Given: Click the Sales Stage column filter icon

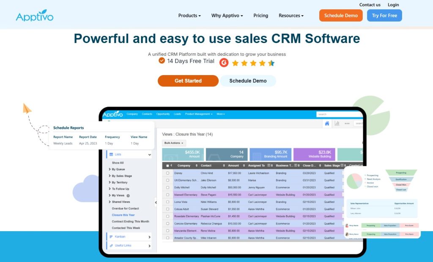Looking at the screenshot, I should coord(342,165).
